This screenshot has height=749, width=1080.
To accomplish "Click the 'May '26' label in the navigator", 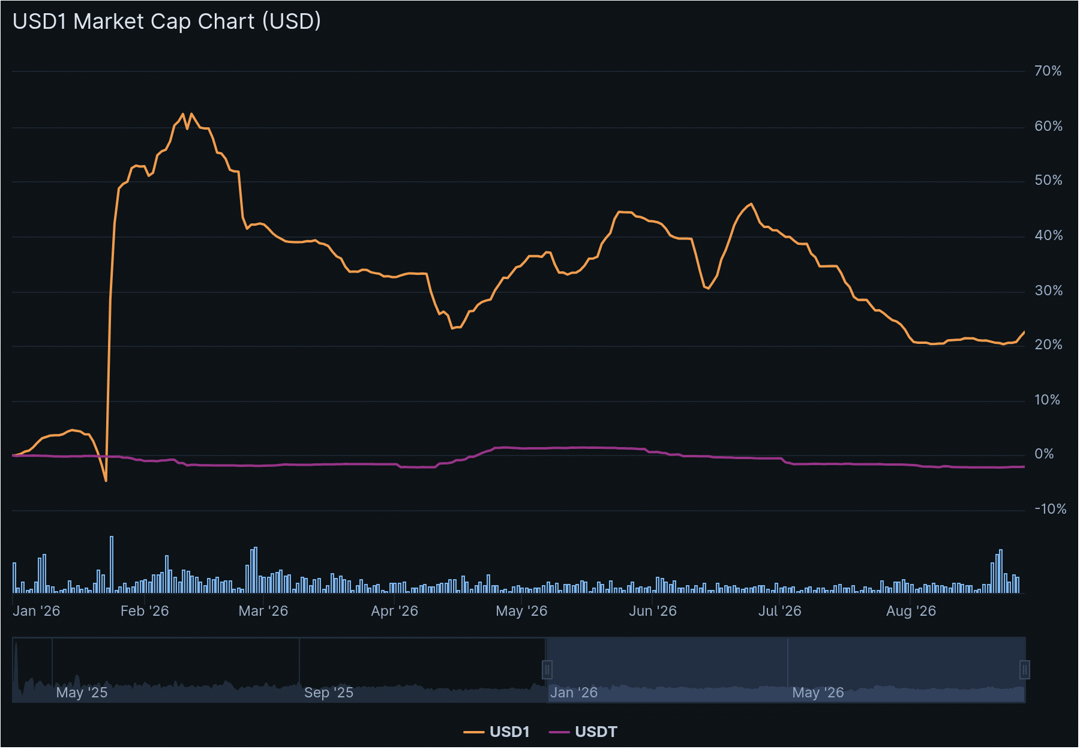I will pos(818,693).
